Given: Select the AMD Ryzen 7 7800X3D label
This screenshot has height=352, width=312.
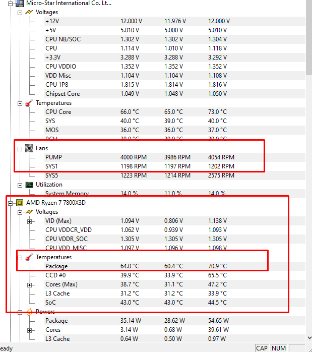Looking at the screenshot, I should pyautogui.click(x=56, y=203).
